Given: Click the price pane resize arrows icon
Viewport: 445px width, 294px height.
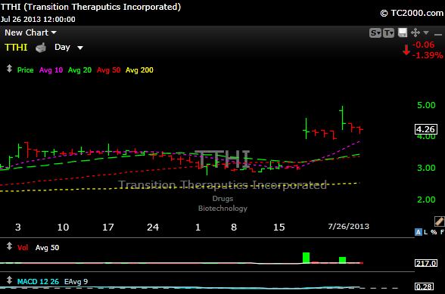Looking at the screenshot, I should point(9,69).
